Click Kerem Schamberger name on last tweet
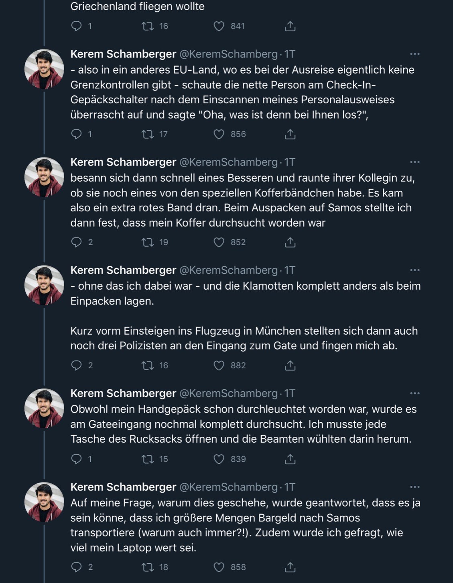This screenshot has width=453, height=583. pos(123,487)
